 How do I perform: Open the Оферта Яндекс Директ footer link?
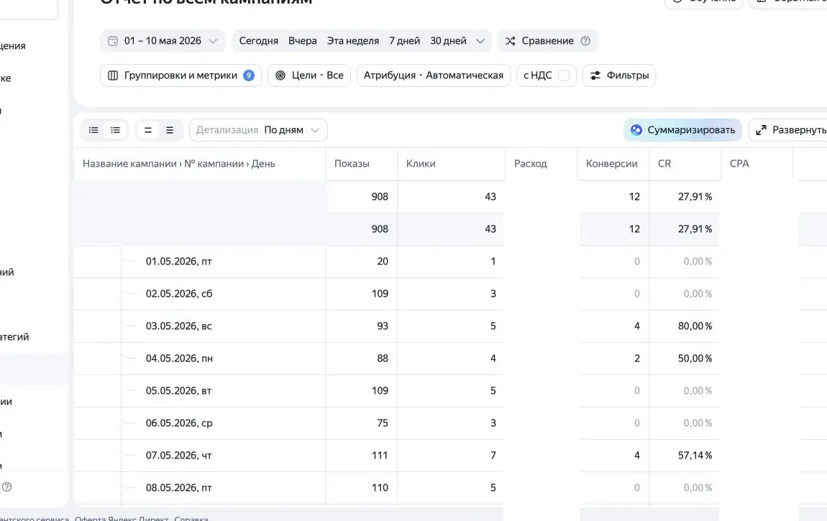pos(122,518)
